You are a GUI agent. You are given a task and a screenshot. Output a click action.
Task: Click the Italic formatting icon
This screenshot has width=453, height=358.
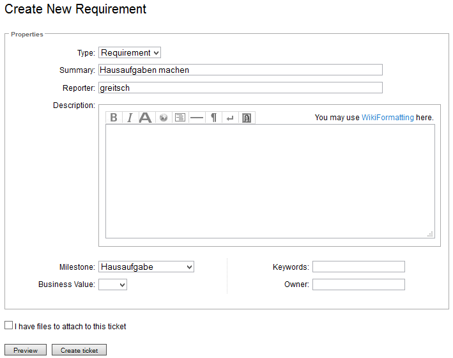pyautogui.click(x=130, y=118)
